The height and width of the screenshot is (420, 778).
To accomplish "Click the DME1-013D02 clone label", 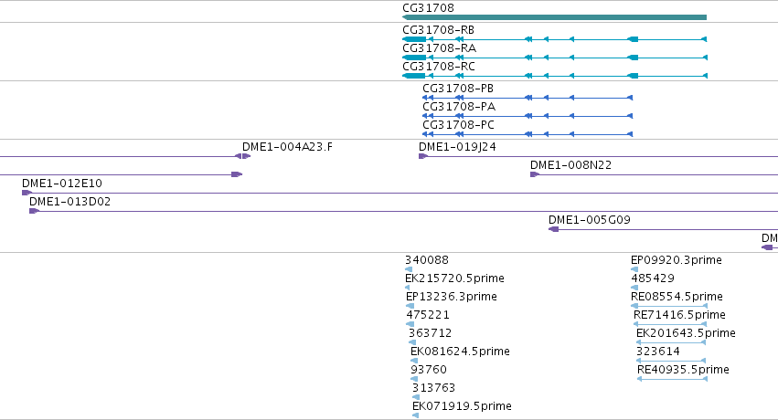I will click(70, 202).
